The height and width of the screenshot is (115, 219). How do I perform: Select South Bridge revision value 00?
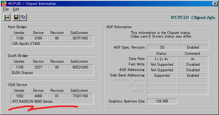57,67
